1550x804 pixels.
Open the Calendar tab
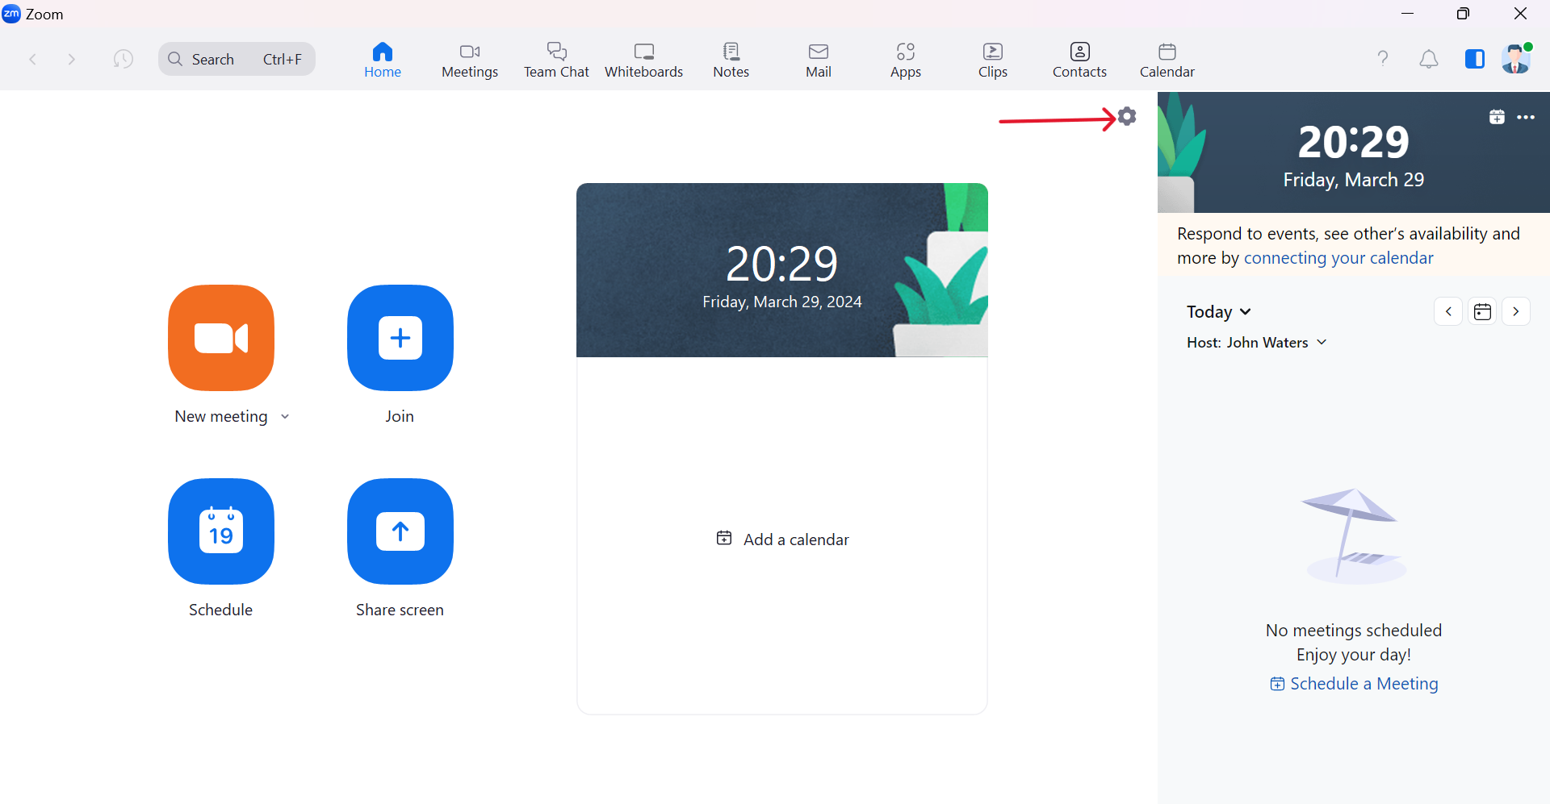point(1167,60)
